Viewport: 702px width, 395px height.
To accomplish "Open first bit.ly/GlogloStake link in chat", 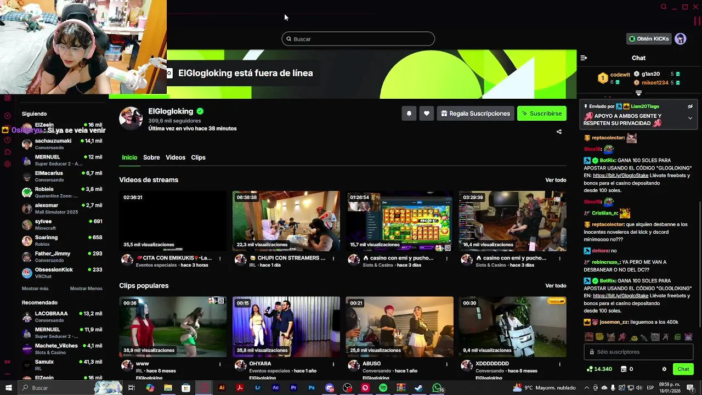I will click(620, 176).
